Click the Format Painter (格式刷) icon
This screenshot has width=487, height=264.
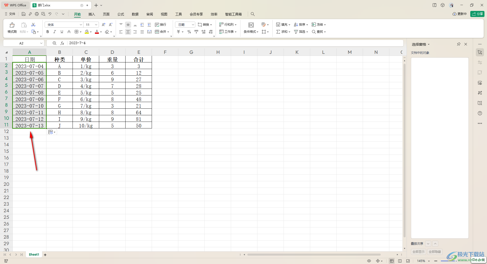(x=12, y=25)
